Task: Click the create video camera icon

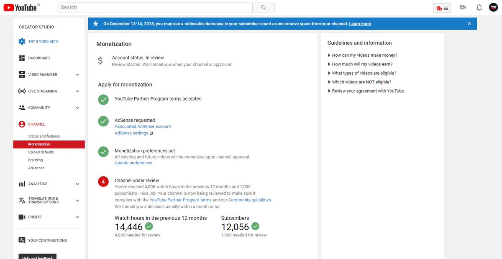Action: (463, 8)
